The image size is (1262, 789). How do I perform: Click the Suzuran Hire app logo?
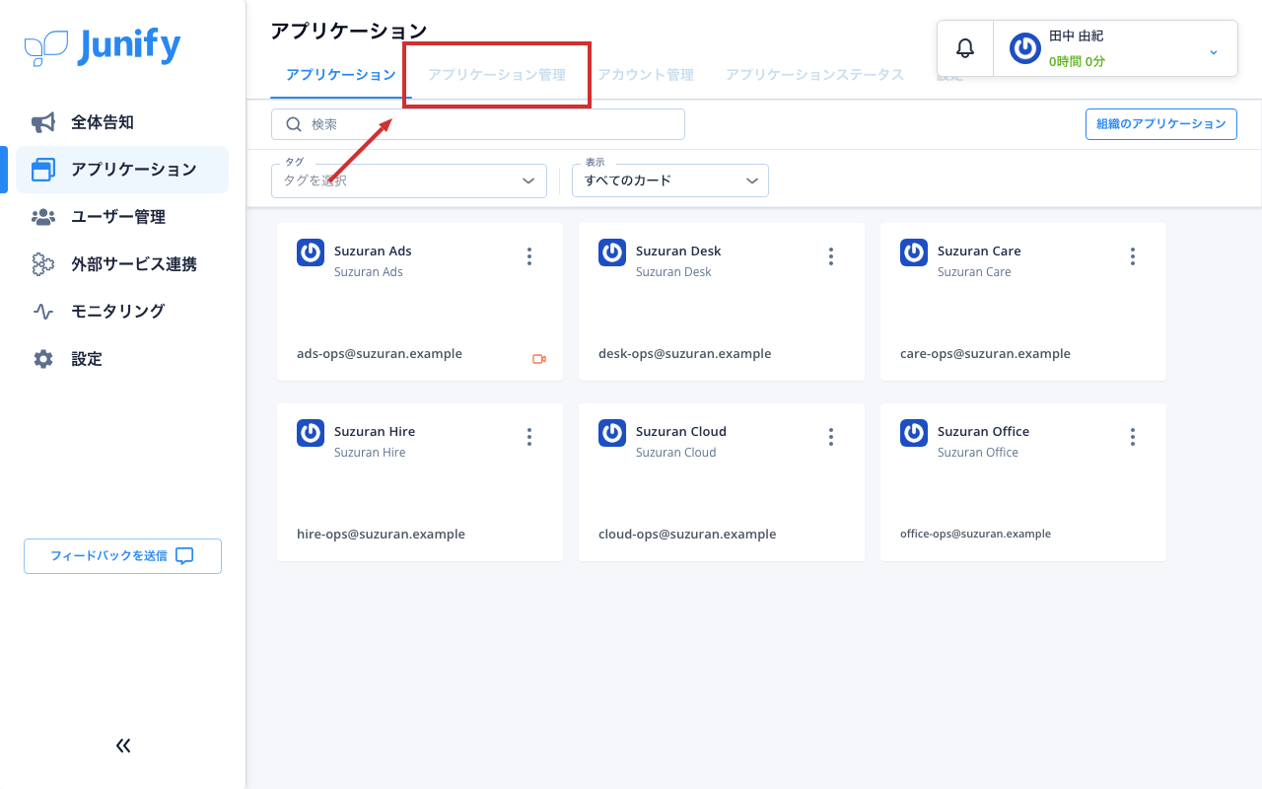click(x=311, y=433)
